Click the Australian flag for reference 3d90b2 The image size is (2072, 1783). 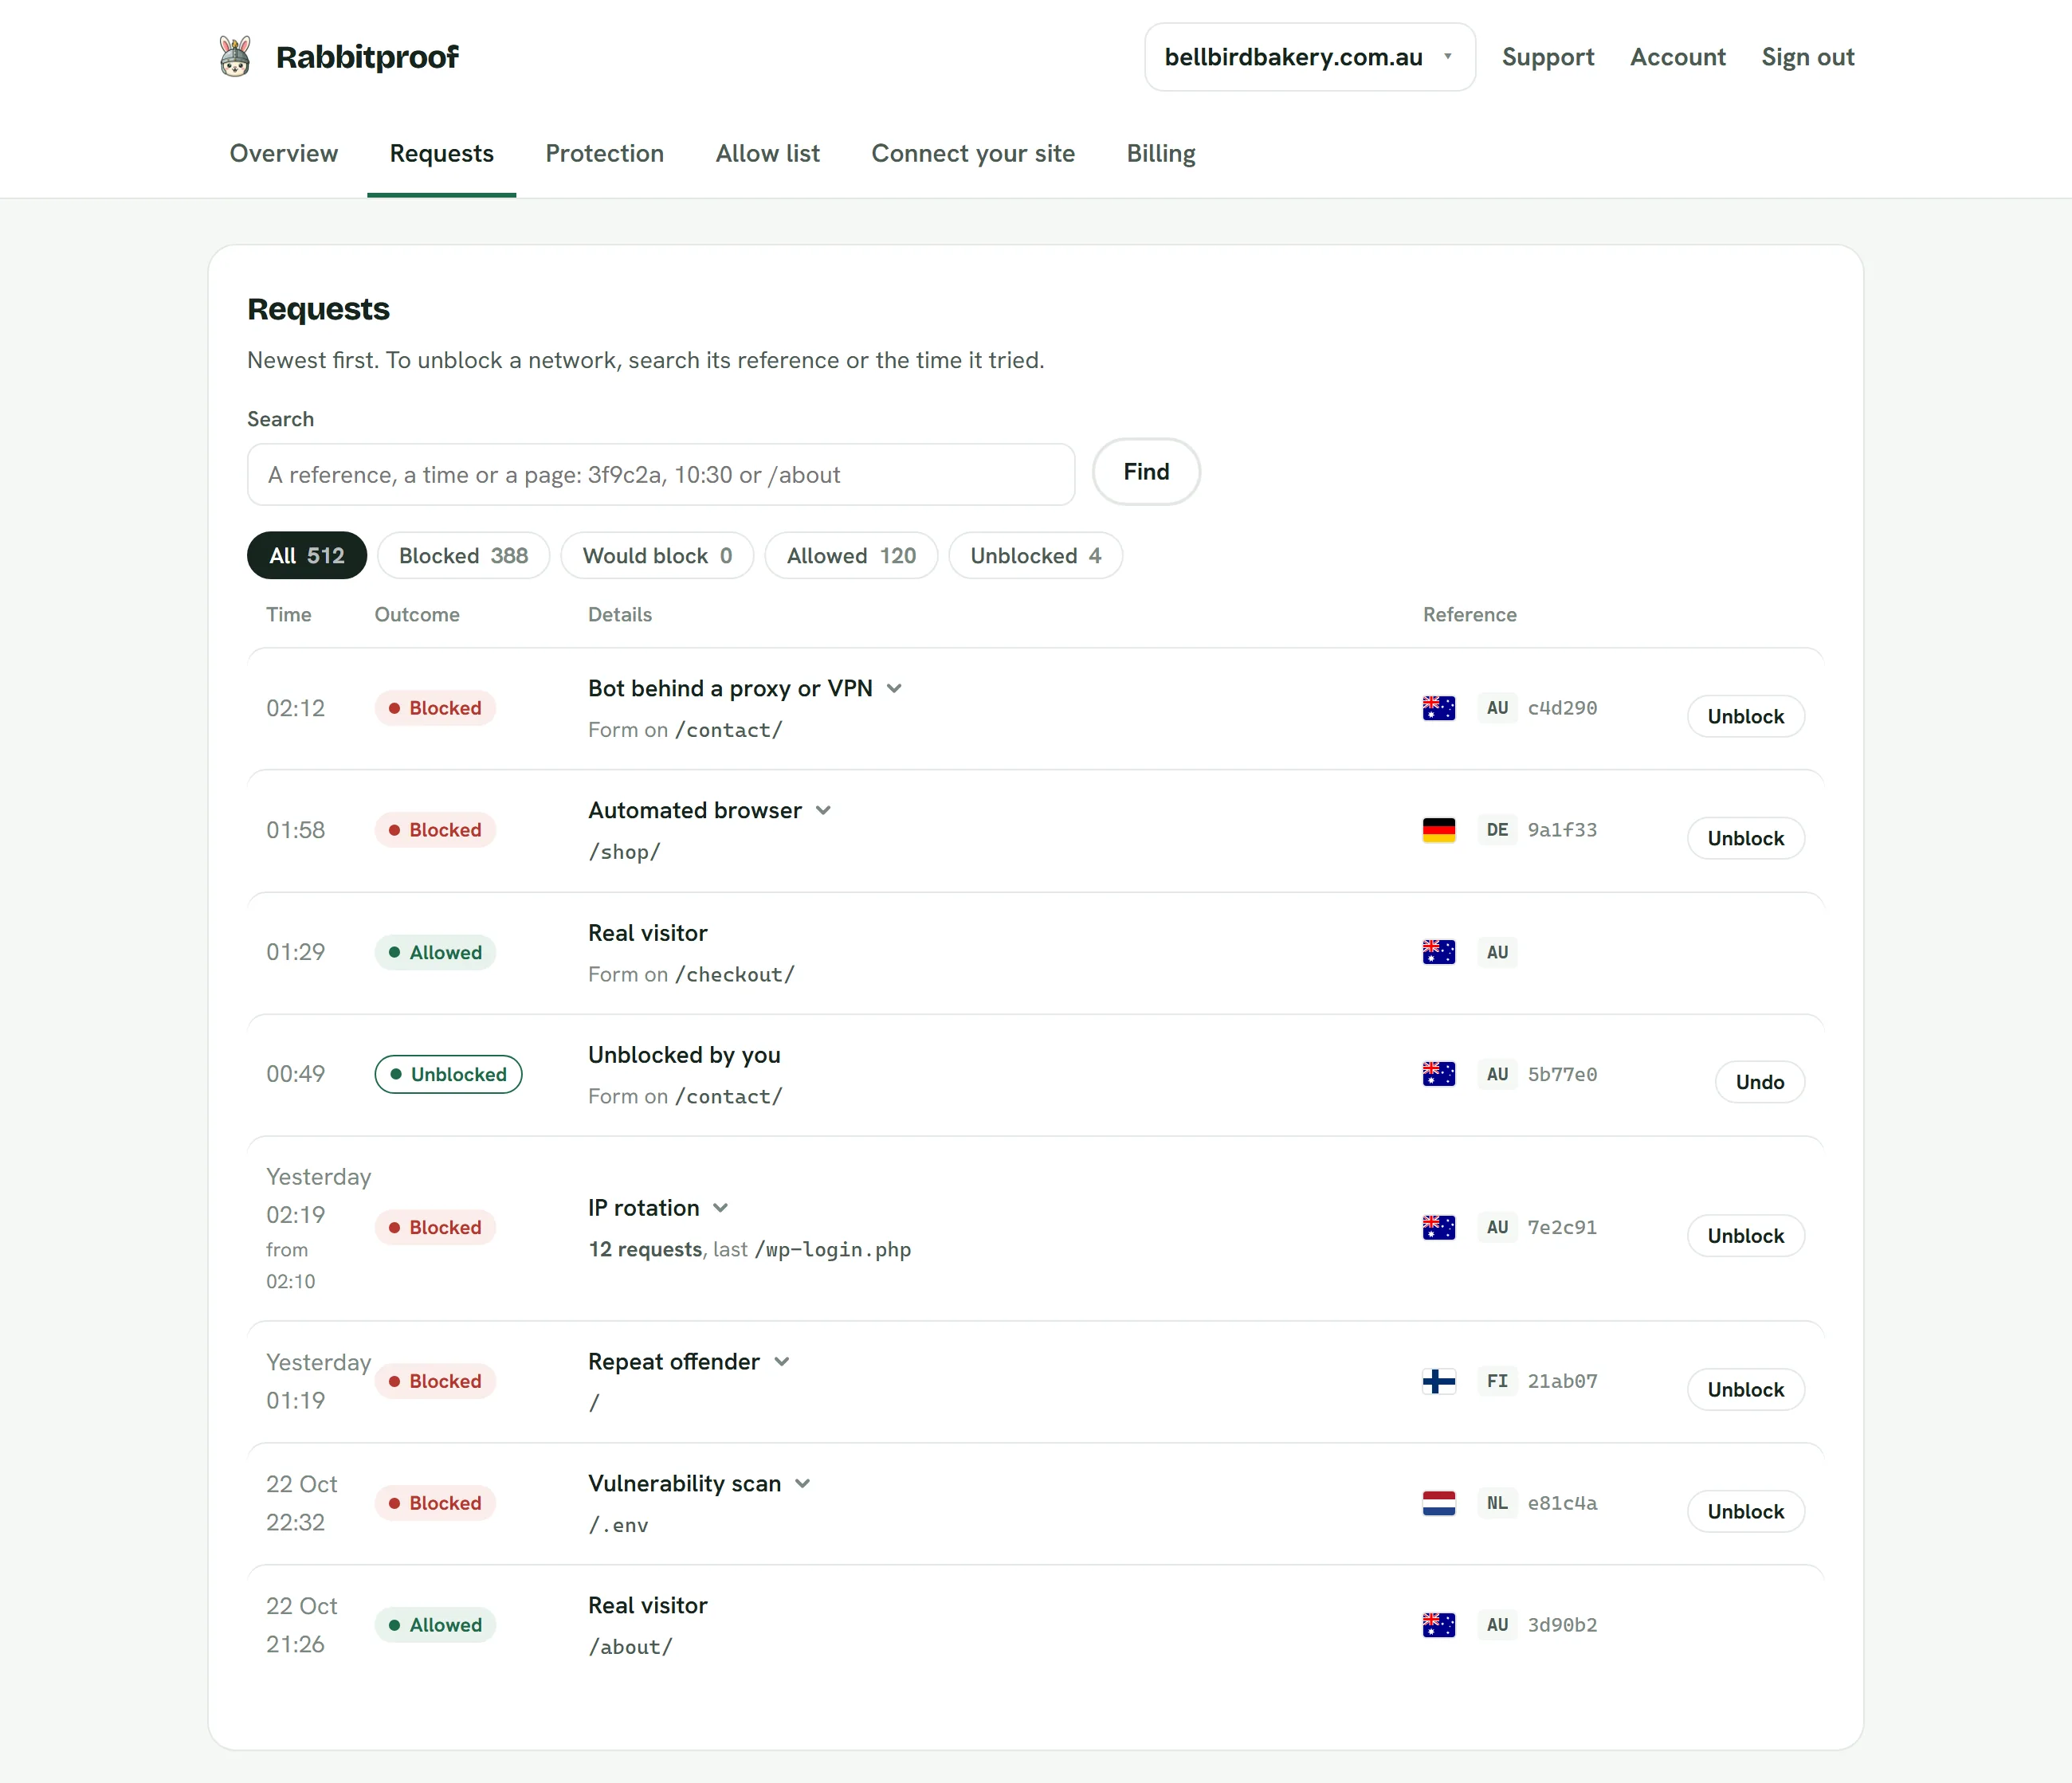[x=1438, y=1625]
